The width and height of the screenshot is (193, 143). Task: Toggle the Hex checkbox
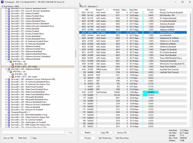point(32,138)
